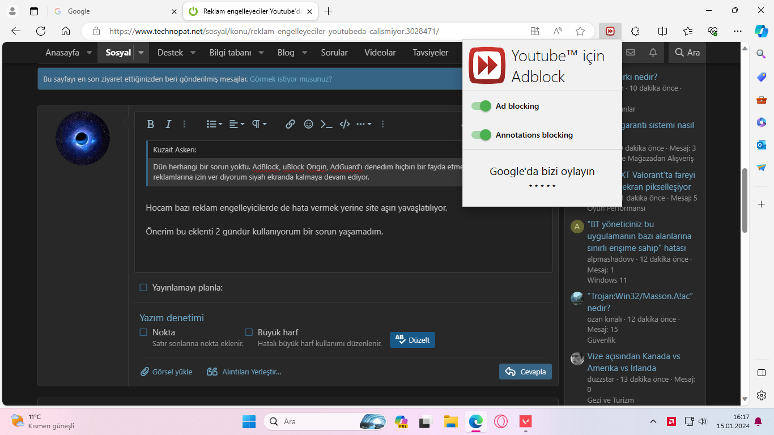Go to the Anasayfa navigation item
Viewport: 774px width, 435px height.
pyautogui.click(x=62, y=53)
